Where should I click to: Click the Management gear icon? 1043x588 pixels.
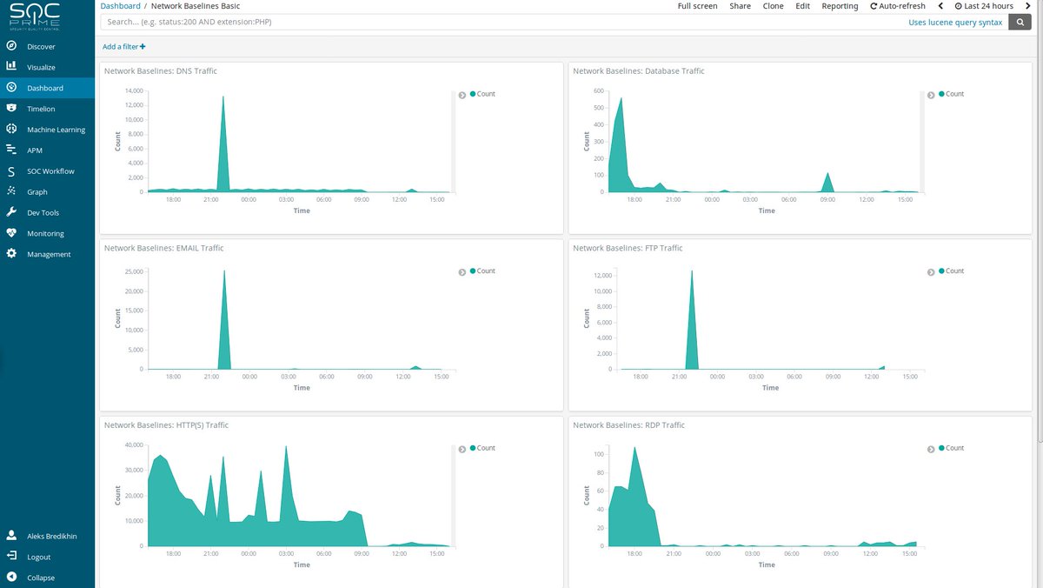11,254
